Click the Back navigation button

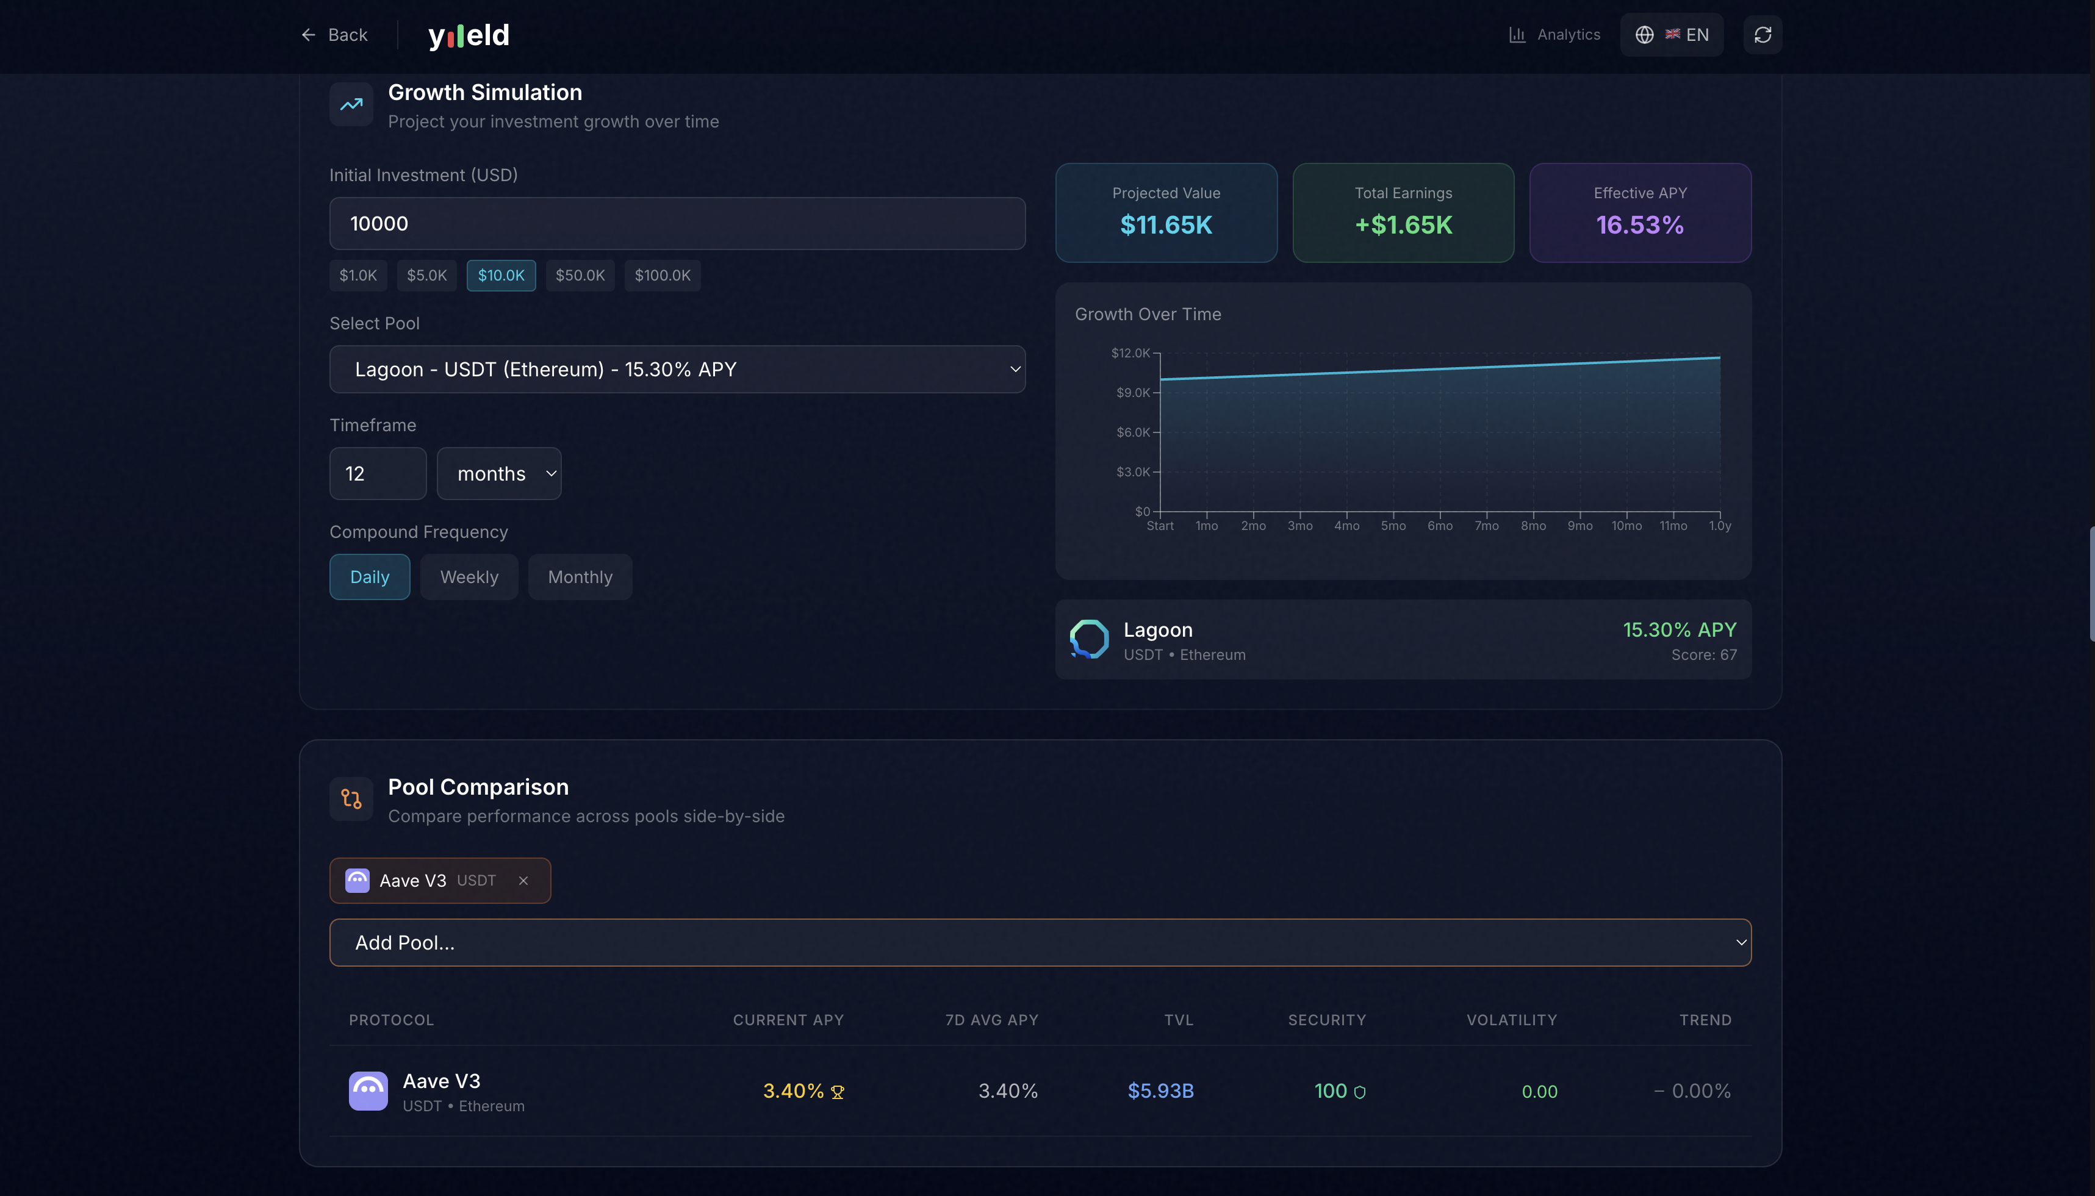[334, 35]
